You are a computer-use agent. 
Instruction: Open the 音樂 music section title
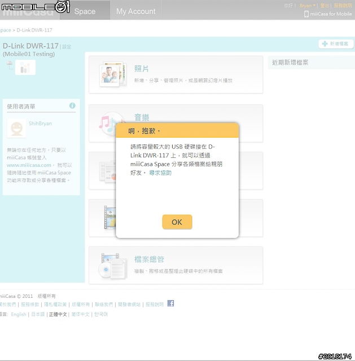point(142,117)
